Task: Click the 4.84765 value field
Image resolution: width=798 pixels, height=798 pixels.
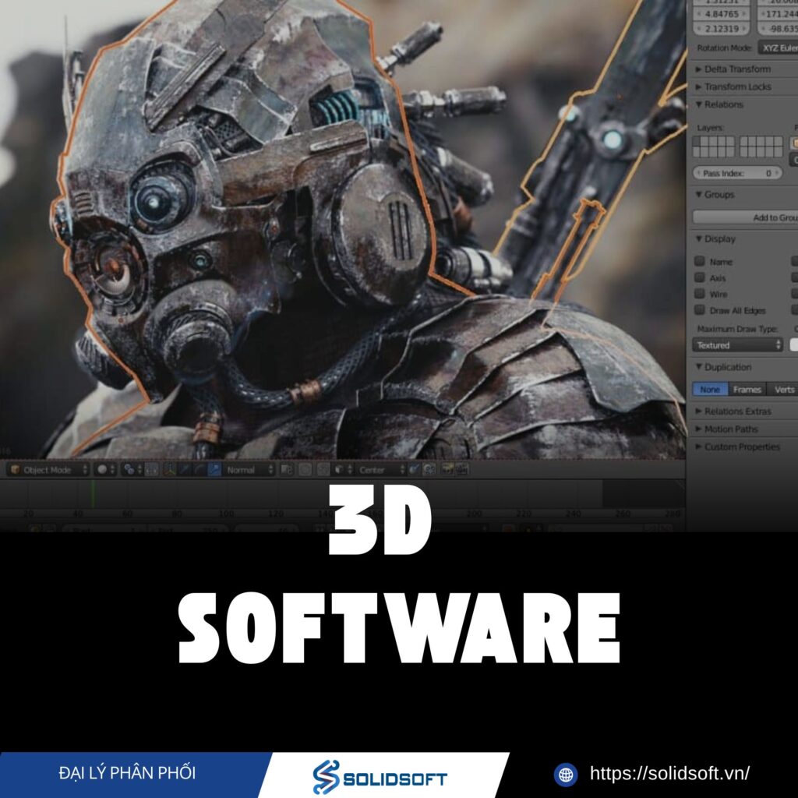Action: (721, 14)
